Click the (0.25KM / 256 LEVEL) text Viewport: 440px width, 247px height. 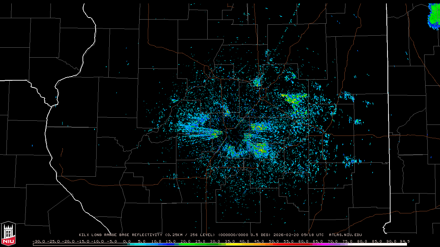pos(190,235)
